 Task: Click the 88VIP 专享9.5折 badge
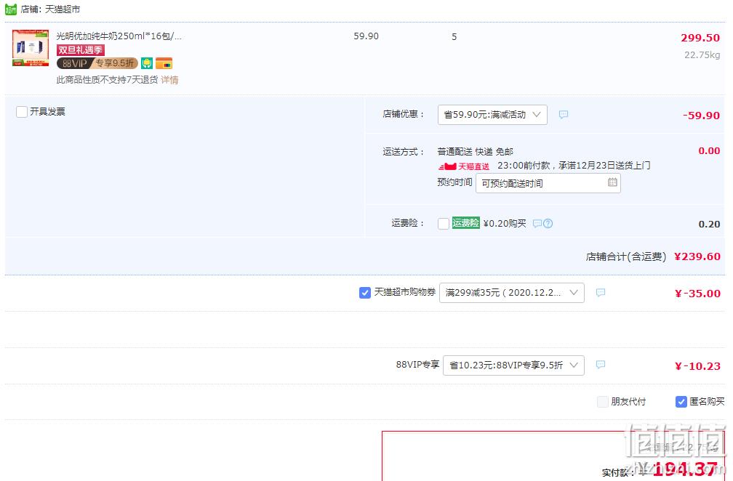pyautogui.click(x=97, y=63)
